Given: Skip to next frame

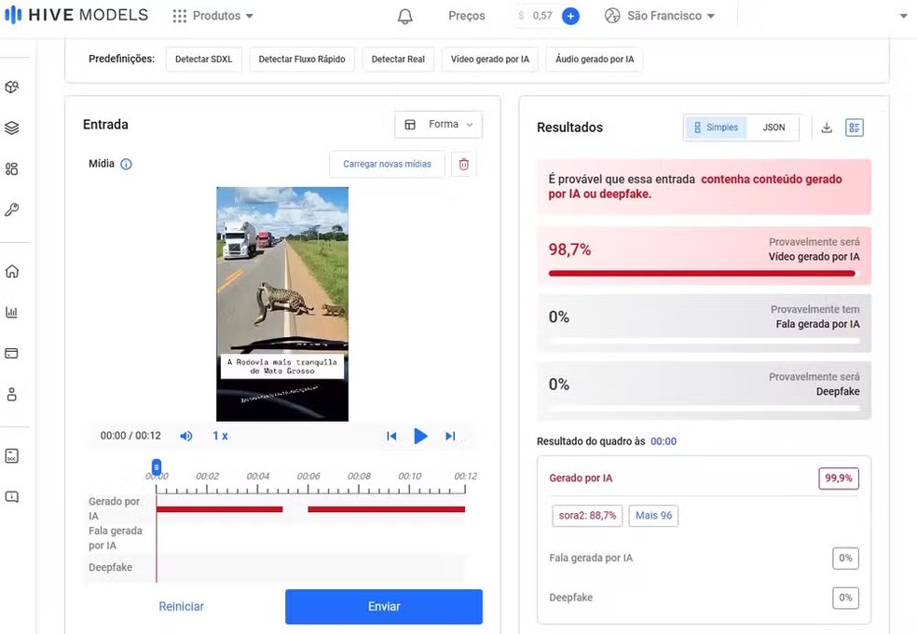Looking at the screenshot, I should click(x=450, y=436).
